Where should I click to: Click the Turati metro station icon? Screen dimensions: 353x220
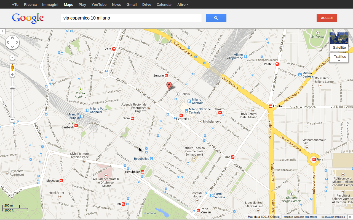click(x=123, y=204)
